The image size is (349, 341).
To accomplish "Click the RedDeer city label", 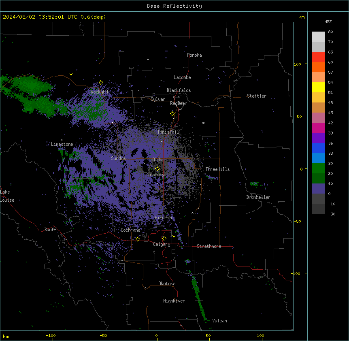I will point(178,103).
